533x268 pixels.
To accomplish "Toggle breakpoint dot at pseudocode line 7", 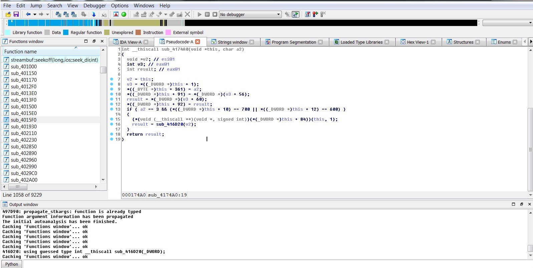I will [x=112, y=79].
